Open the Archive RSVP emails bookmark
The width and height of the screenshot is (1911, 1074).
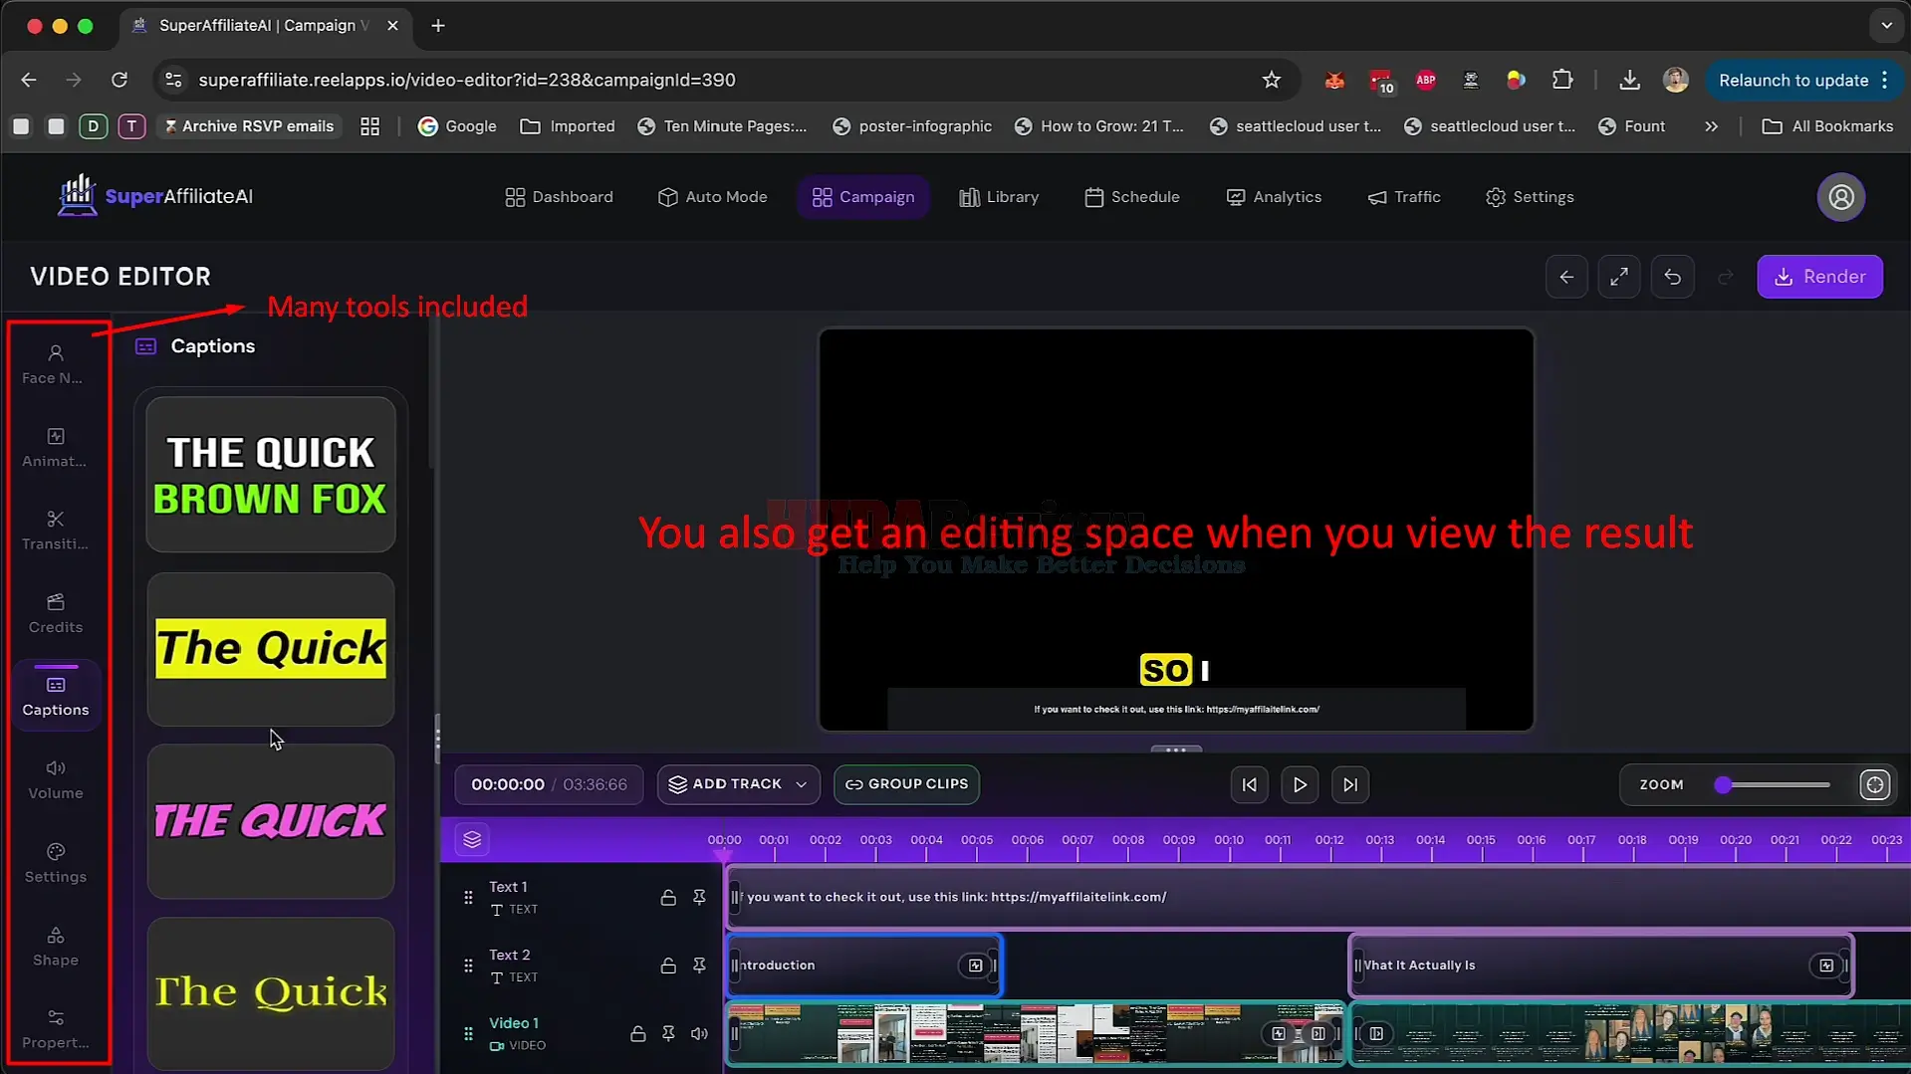tap(249, 126)
